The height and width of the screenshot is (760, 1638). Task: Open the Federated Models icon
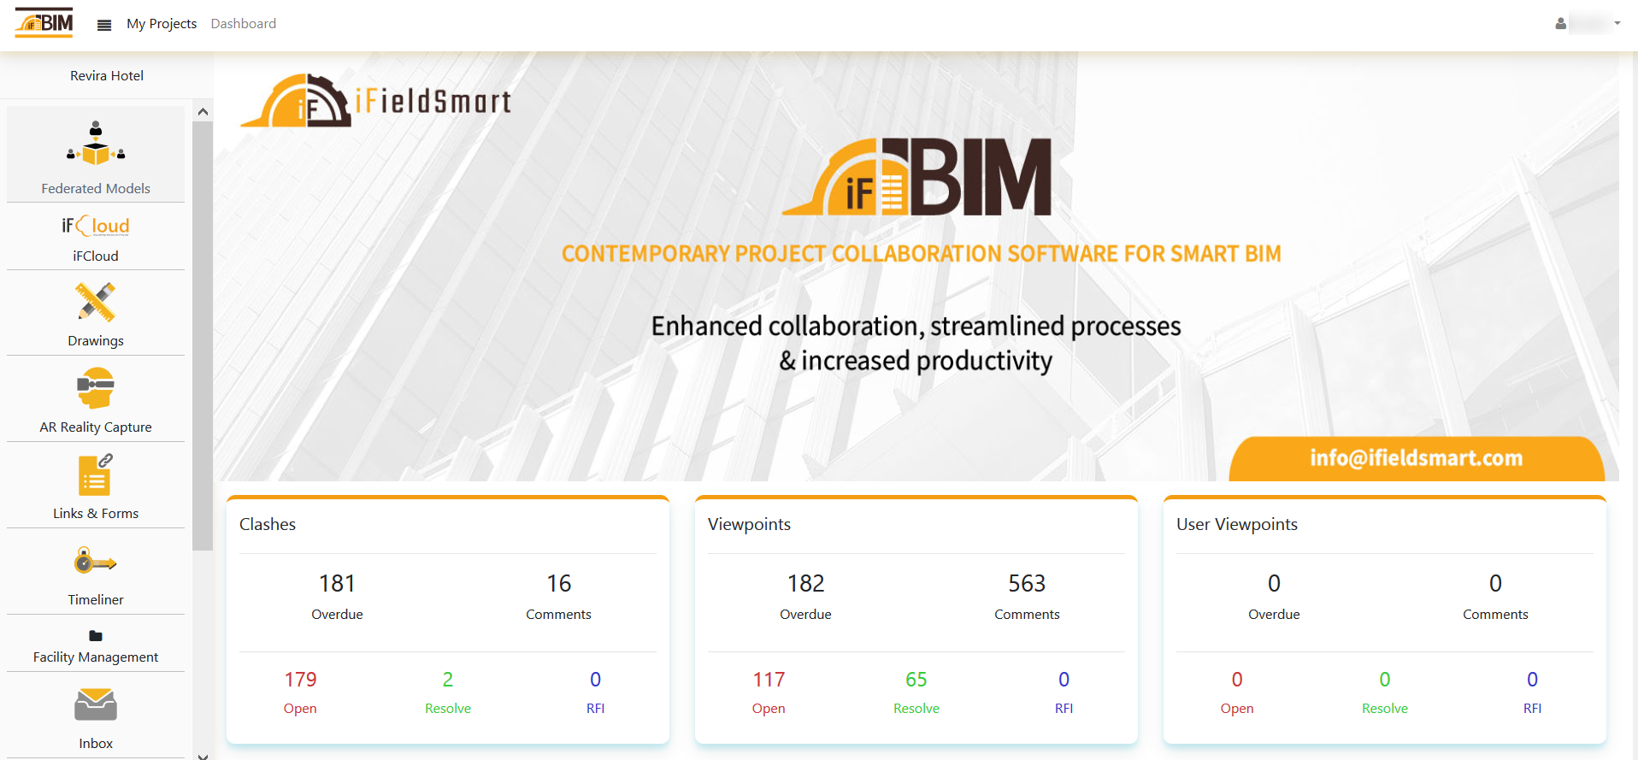click(x=96, y=143)
